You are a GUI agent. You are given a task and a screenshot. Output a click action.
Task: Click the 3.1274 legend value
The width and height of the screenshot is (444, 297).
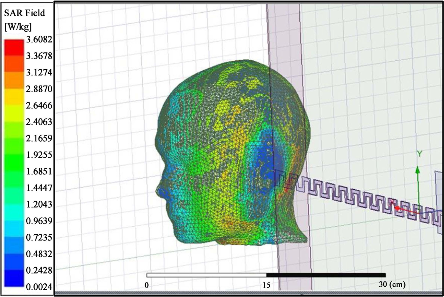click(x=39, y=72)
